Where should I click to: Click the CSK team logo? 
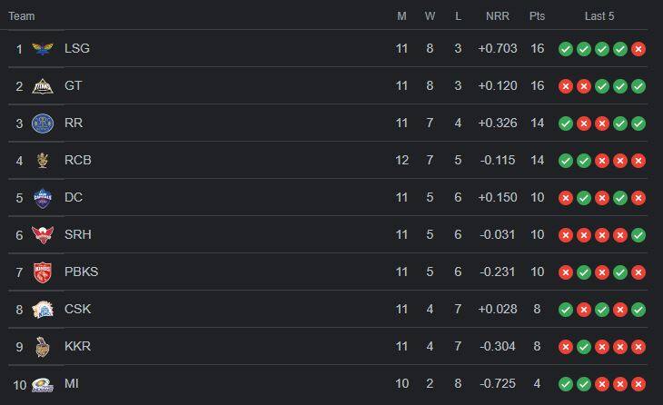coord(43,310)
